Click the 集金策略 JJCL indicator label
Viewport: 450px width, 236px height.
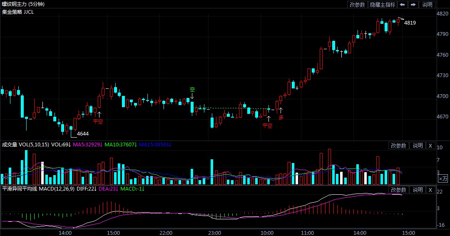tap(18, 12)
